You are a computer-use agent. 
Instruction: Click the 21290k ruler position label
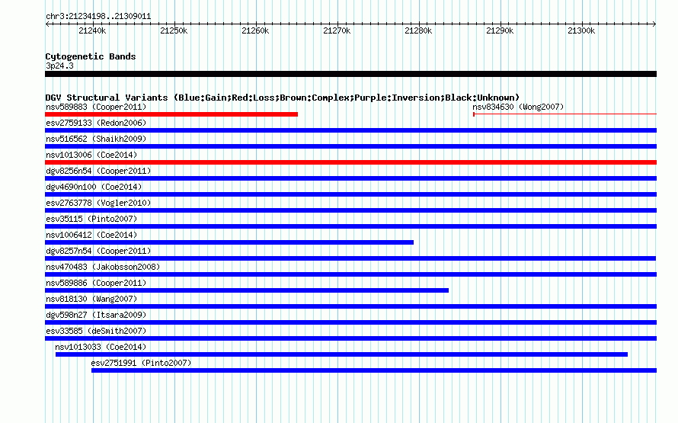pyautogui.click(x=500, y=30)
